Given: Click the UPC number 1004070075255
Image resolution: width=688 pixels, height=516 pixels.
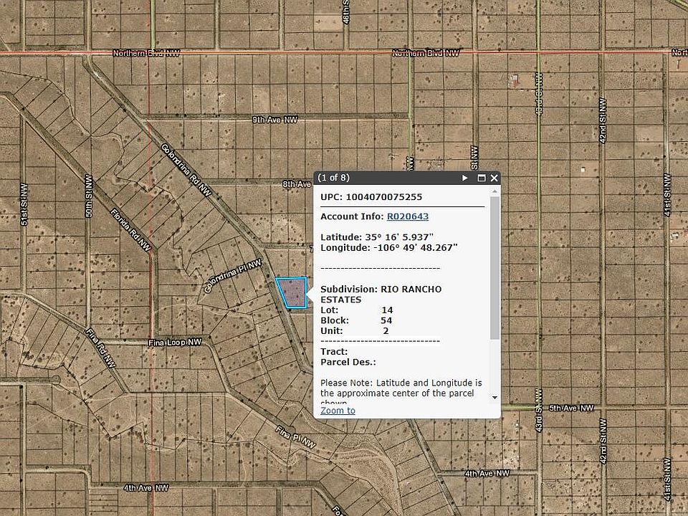Looking at the screenshot, I should click(x=383, y=196).
